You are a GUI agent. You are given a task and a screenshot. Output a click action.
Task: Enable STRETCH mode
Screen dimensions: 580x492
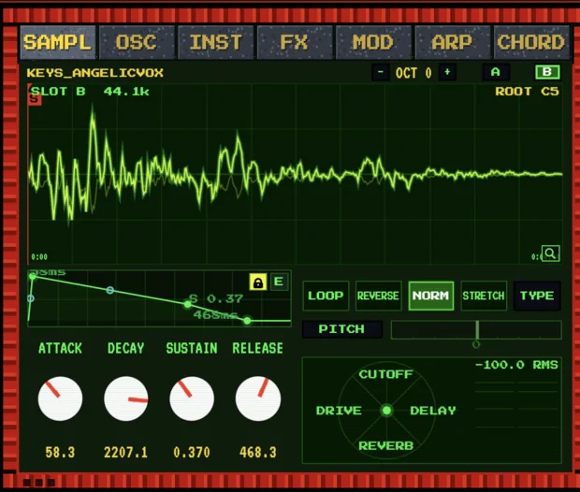click(x=484, y=296)
